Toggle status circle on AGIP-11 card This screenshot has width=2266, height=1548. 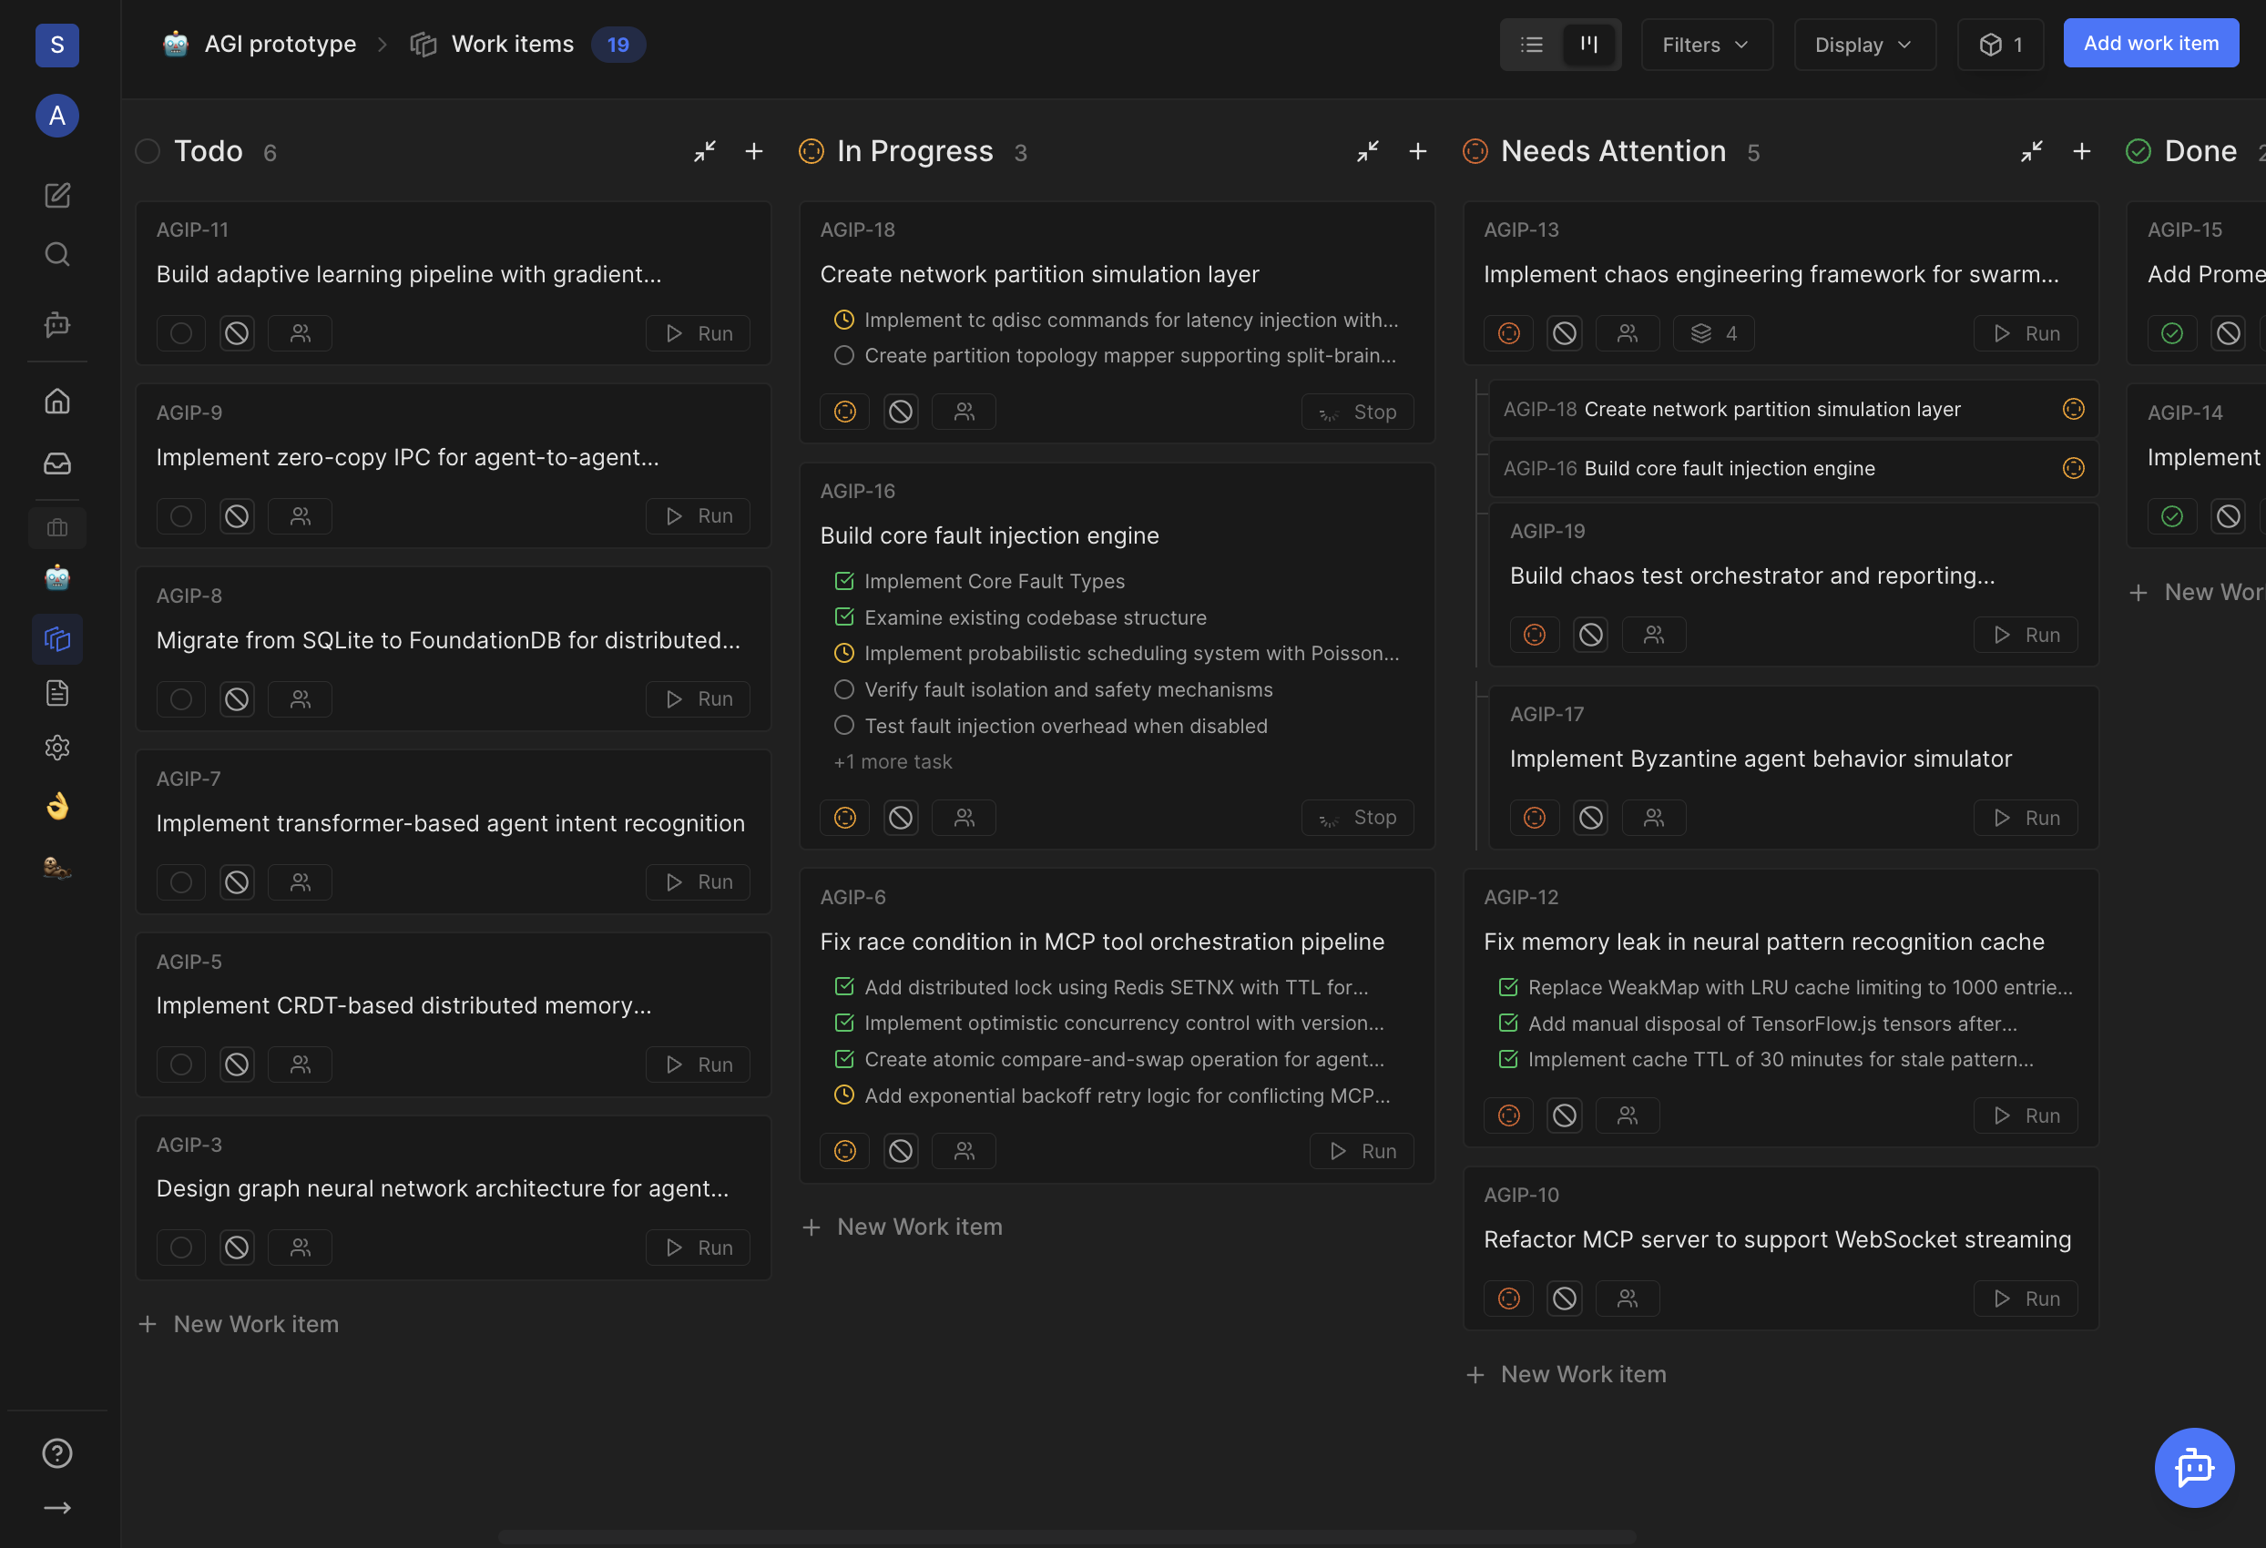click(x=181, y=333)
